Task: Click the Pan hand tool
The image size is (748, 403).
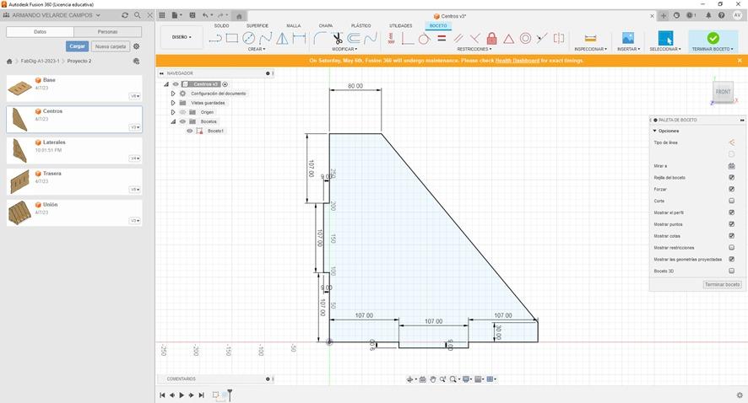Action: click(x=433, y=379)
